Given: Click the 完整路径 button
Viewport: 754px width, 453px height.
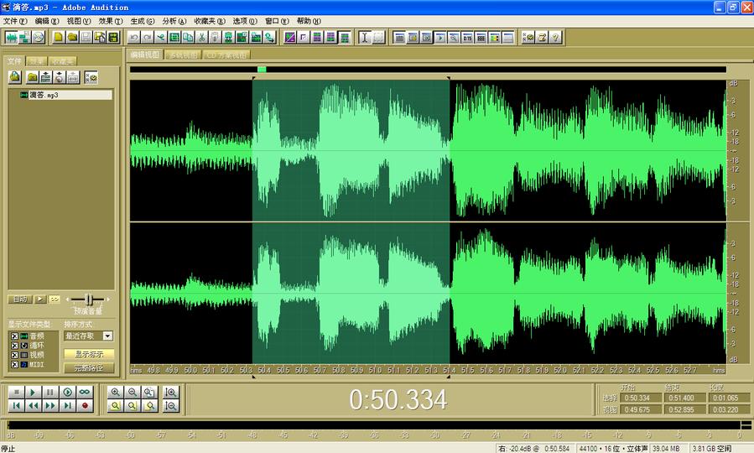Looking at the screenshot, I should point(89,367).
